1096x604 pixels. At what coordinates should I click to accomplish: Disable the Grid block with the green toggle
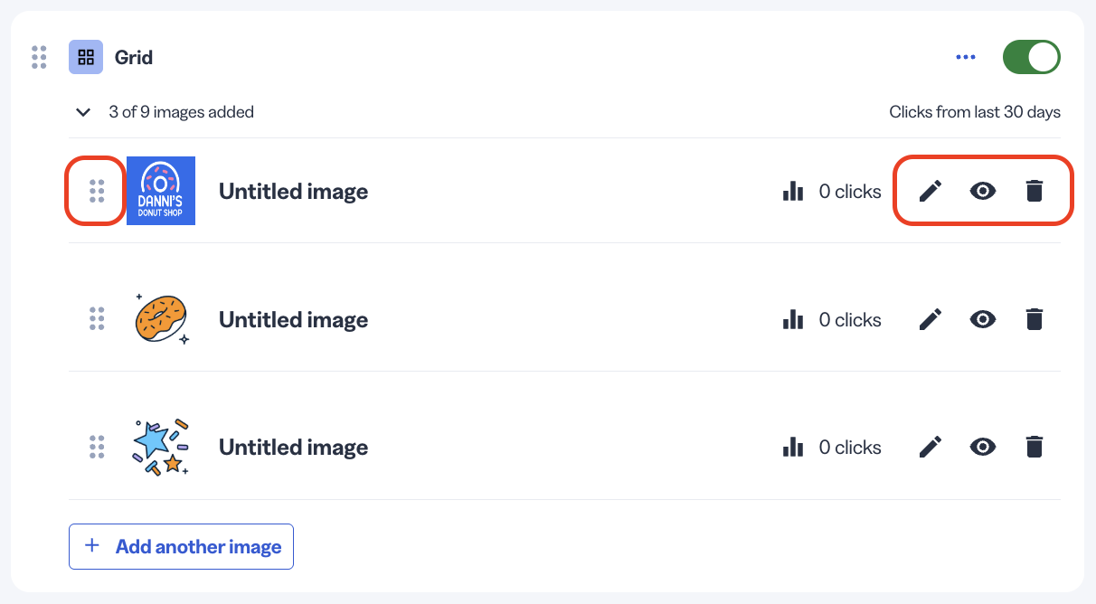1031,56
